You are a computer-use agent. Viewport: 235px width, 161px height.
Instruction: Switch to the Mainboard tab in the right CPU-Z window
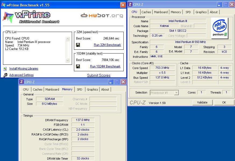tap(161, 12)
